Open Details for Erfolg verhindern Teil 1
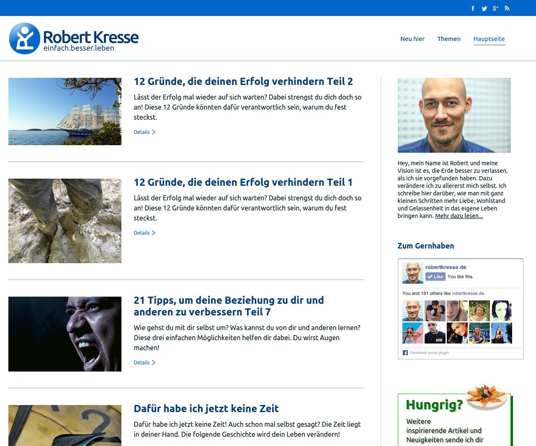This screenshot has width=536, height=446. click(x=144, y=233)
